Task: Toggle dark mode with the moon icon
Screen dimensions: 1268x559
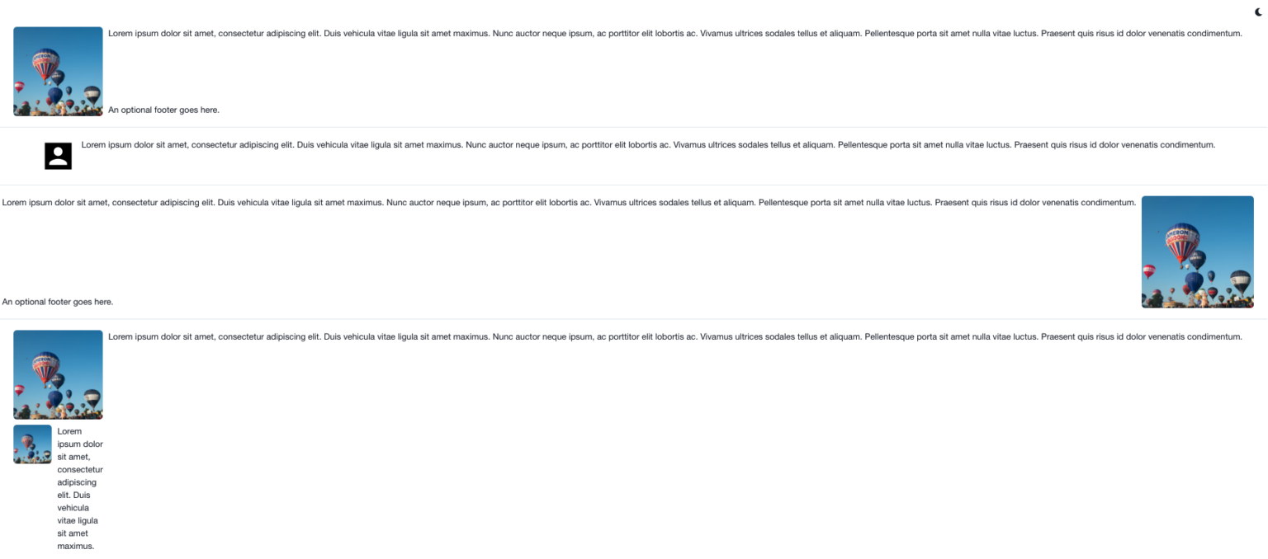Action: coord(1259,12)
